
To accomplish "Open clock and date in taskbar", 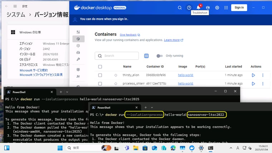I will (261, 148).
